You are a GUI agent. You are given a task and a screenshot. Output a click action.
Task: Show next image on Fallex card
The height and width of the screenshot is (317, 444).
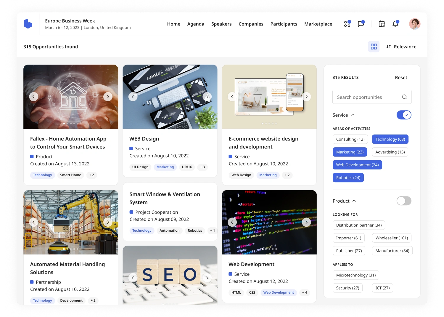(108, 97)
